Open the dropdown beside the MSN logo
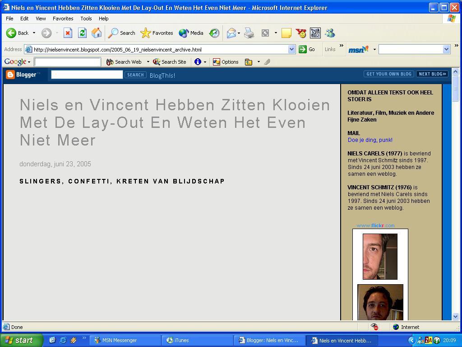 point(374,50)
